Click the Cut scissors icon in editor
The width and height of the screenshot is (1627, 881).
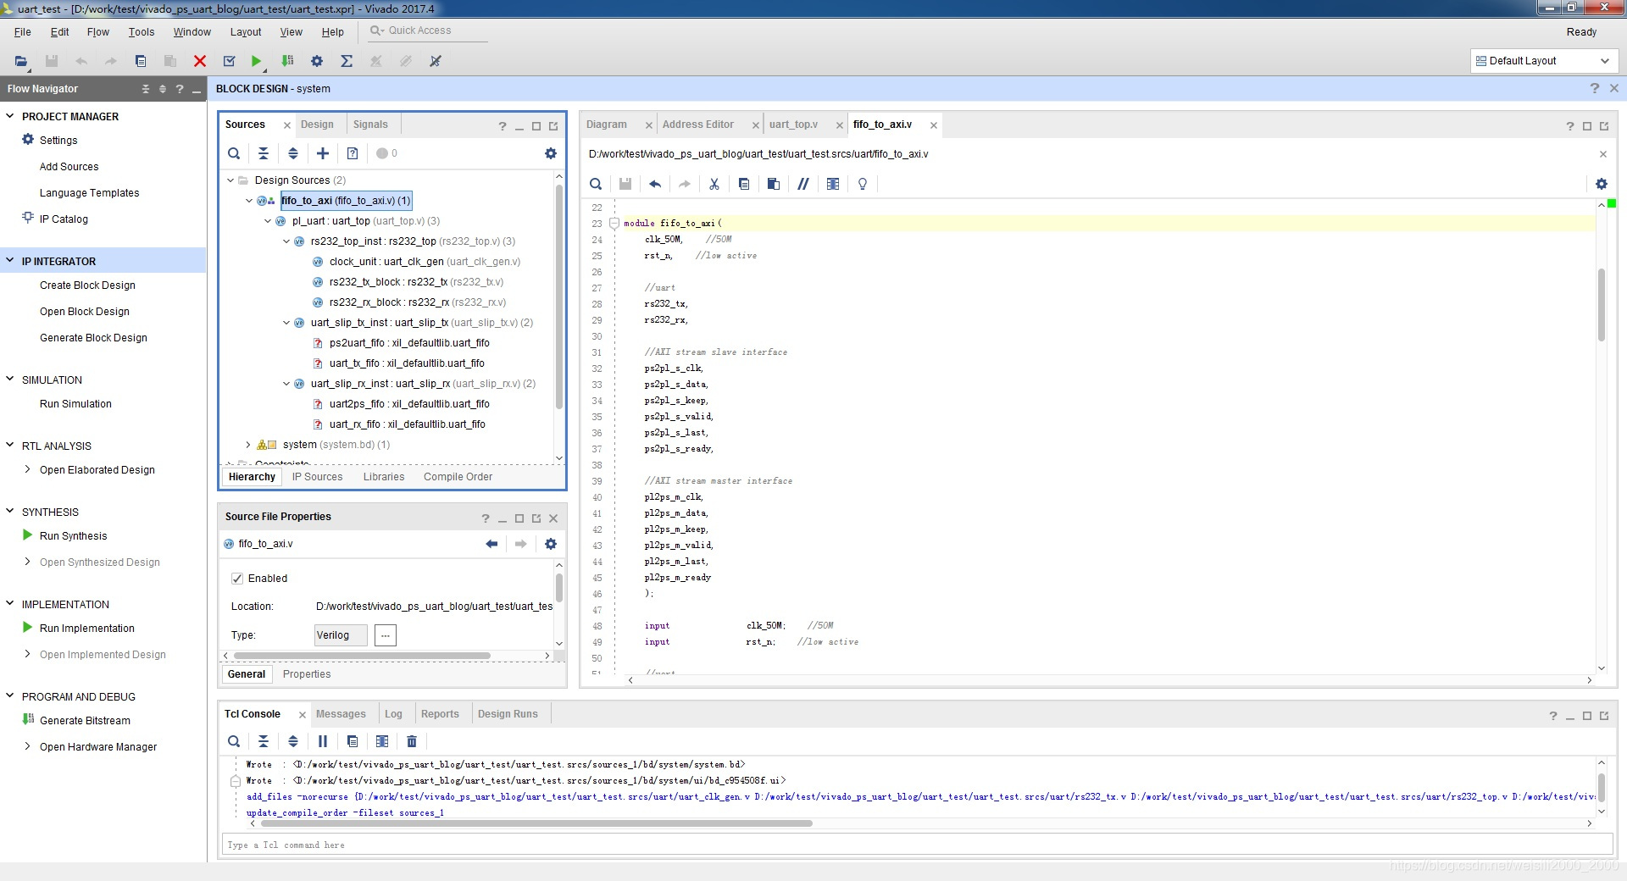tap(714, 184)
